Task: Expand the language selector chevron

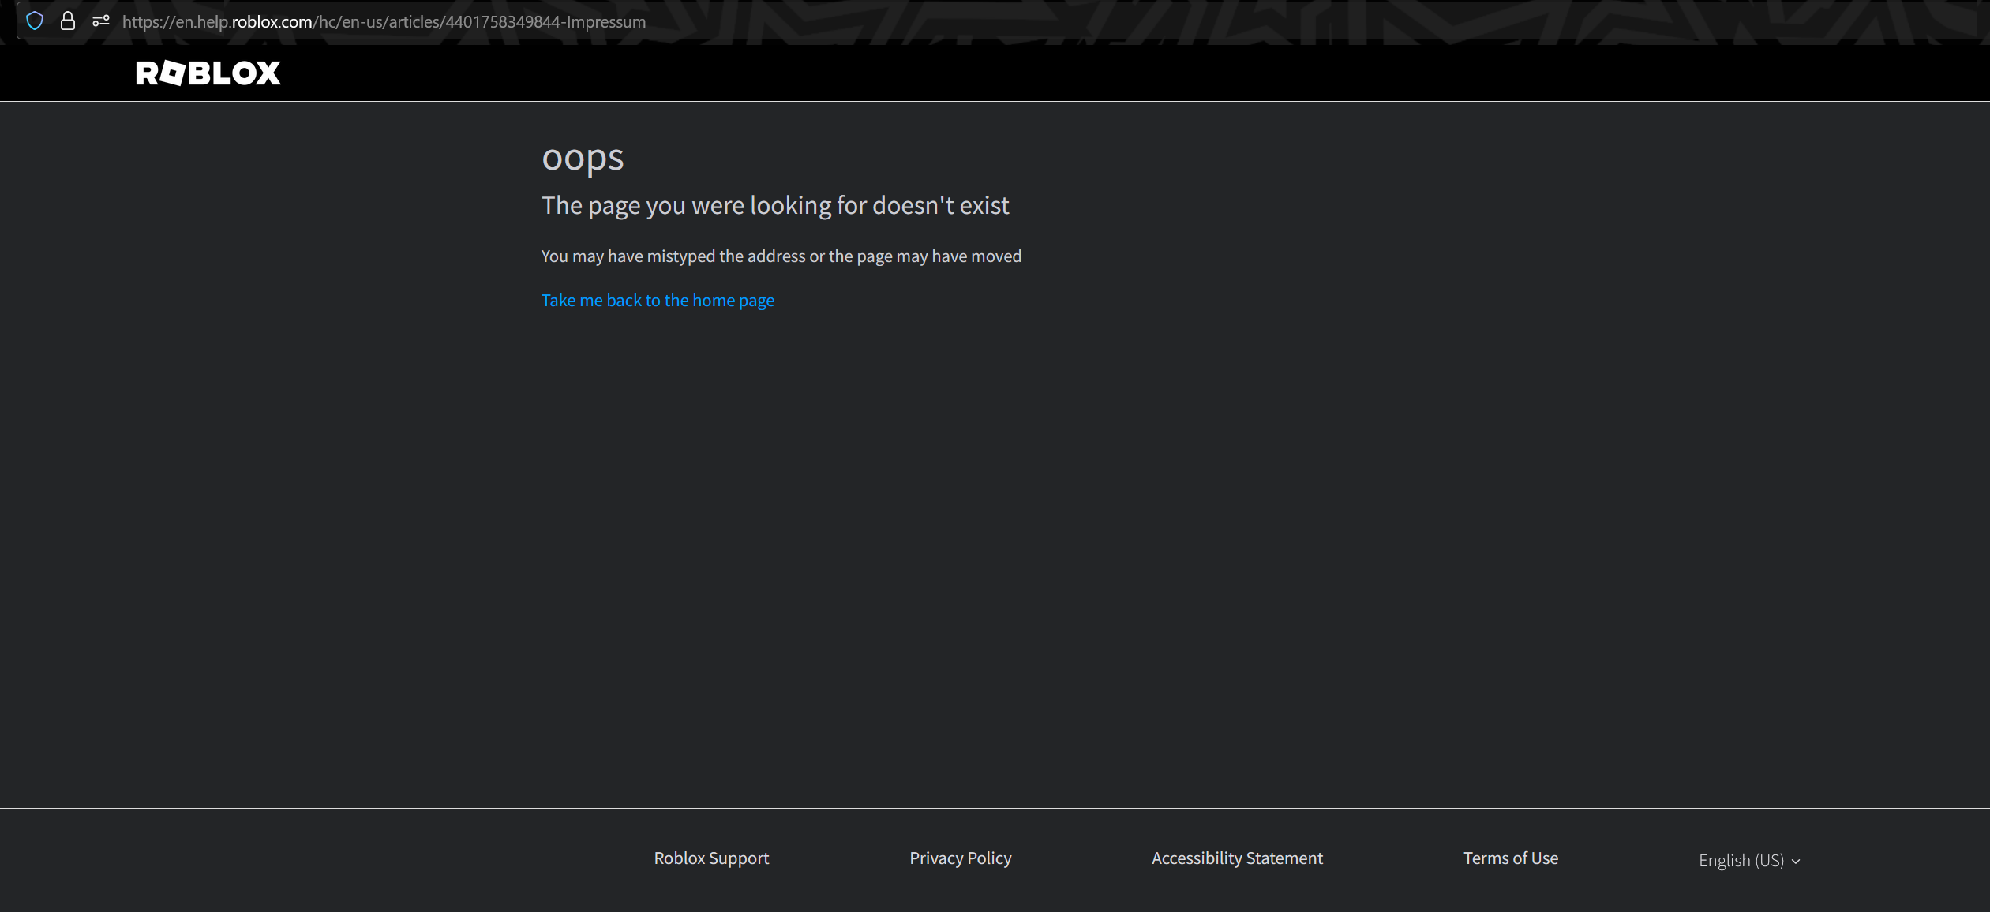Action: (1796, 861)
